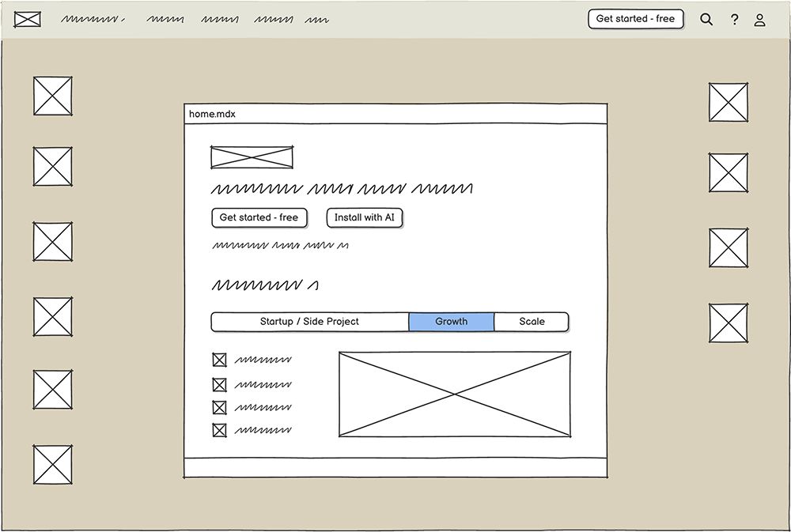791x532 pixels.
Task: Select the topmost placeholder icon in the left column
Action: pyautogui.click(x=53, y=96)
